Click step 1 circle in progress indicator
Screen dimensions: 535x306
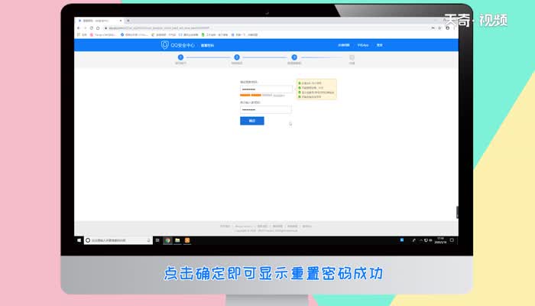click(180, 57)
